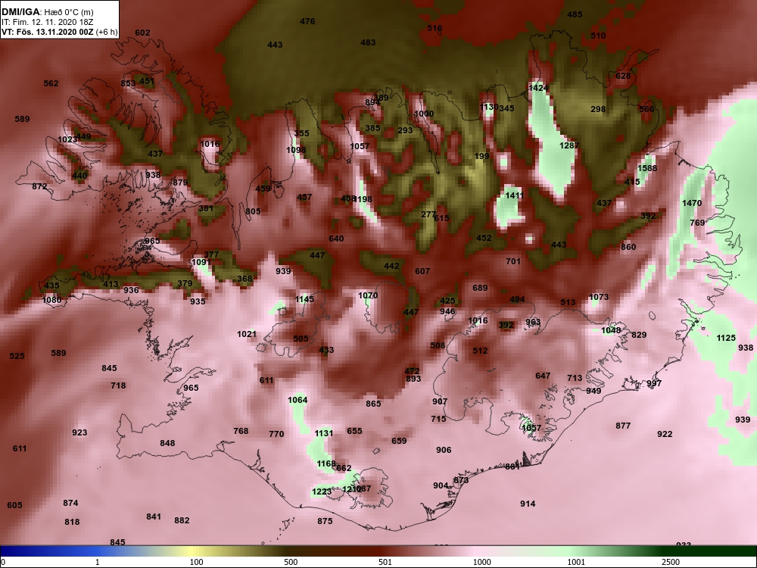Click the 'VT: Fös. 13.11.2020 00Z (+6 h)' line

59,33
